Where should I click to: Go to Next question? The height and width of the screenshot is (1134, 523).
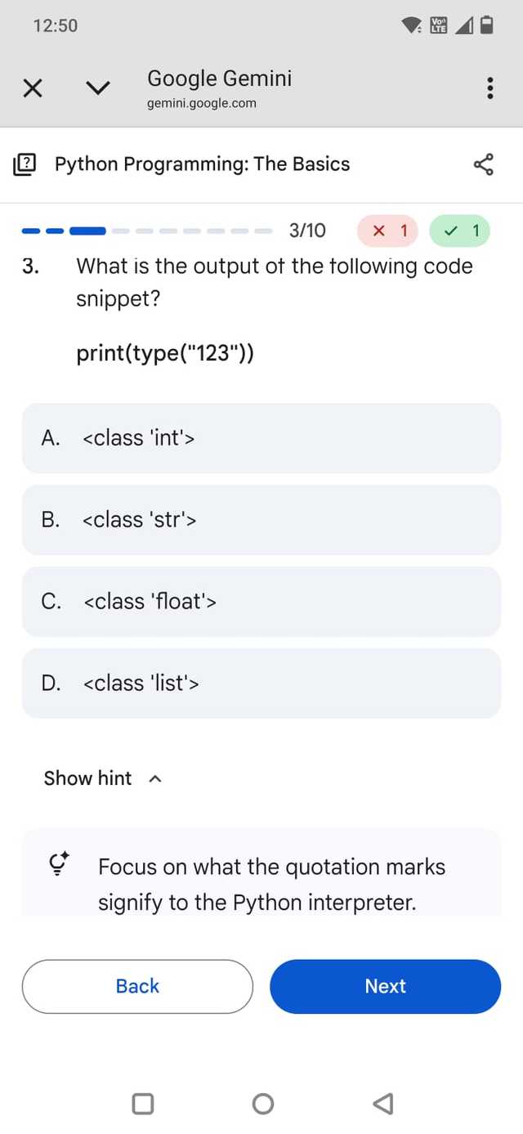point(385,986)
